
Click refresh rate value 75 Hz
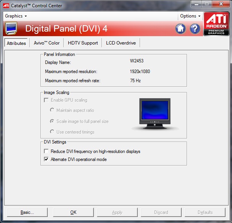135,81
